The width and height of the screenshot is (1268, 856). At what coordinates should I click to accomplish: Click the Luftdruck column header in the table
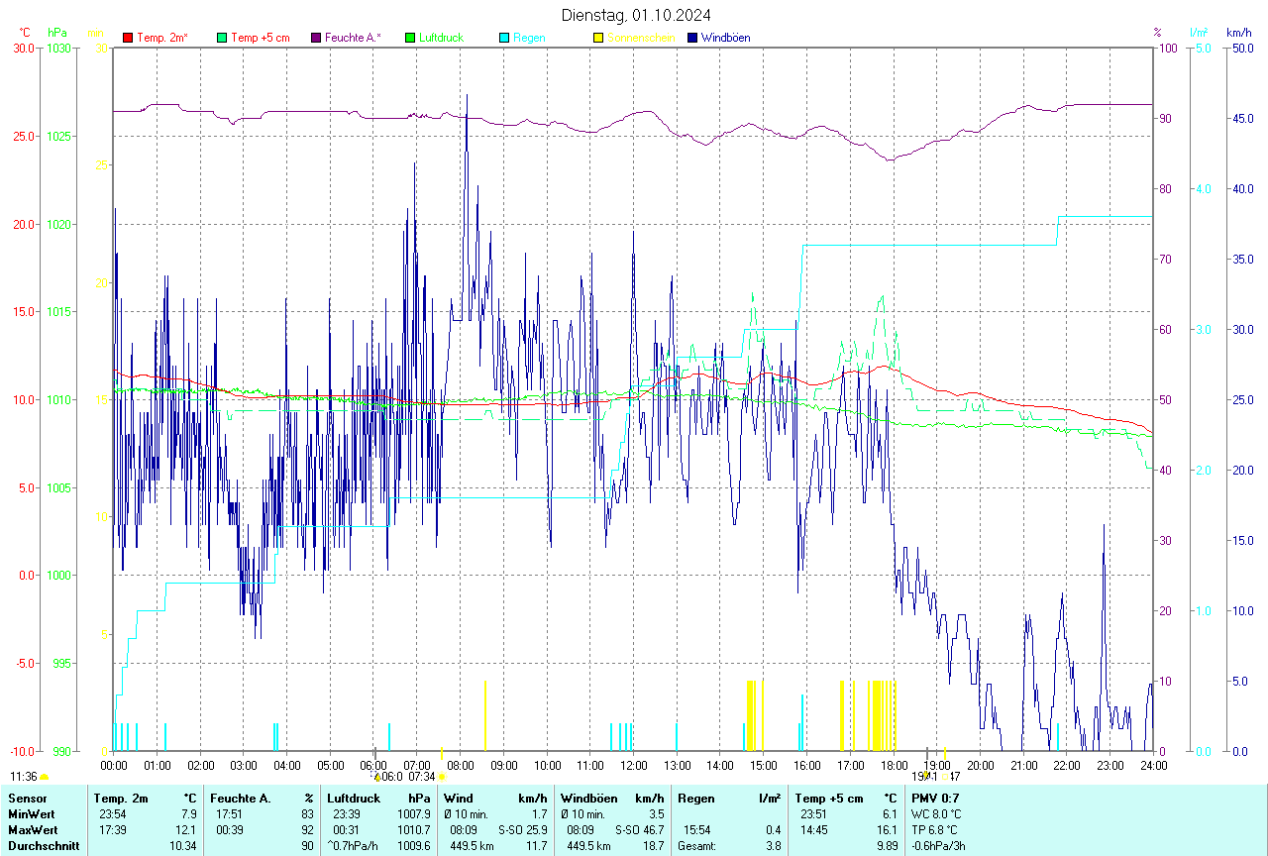click(354, 799)
